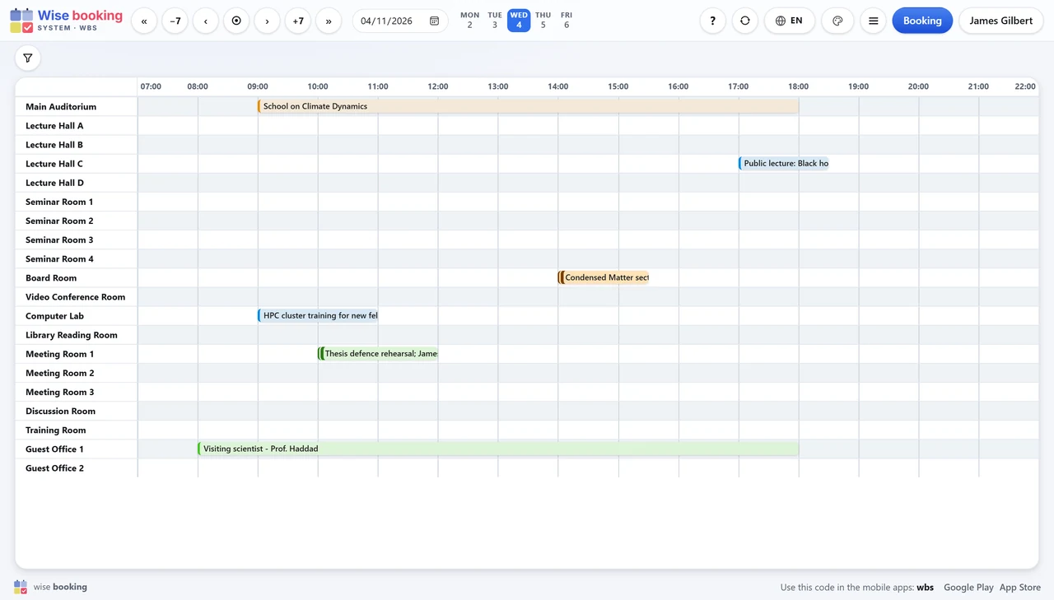Refresh the schedule with reload icon
The height and width of the screenshot is (600, 1054).
[745, 21]
